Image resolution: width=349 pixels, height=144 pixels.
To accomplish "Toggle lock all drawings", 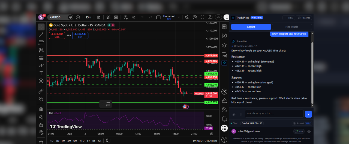I will click(x=41, y=125).
